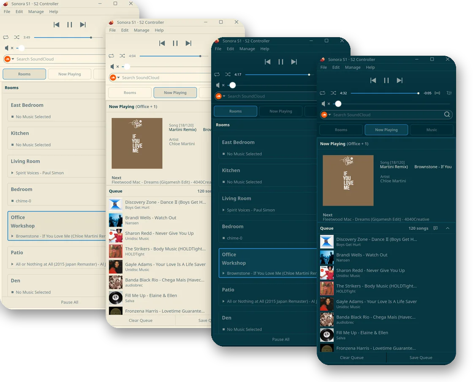The height and width of the screenshot is (382, 473).
Task: Open queue comment icon beside 120 songs
Action: 435,228
